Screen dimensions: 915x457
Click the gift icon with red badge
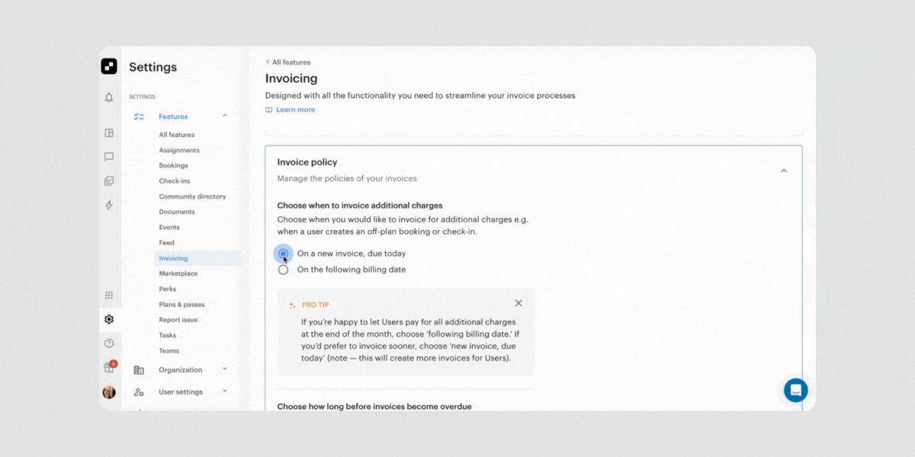point(108,366)
